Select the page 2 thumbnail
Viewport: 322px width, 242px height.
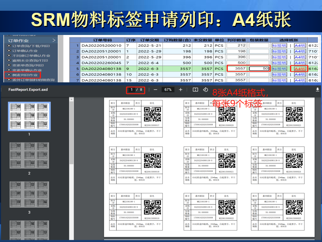tap(29, 155)
